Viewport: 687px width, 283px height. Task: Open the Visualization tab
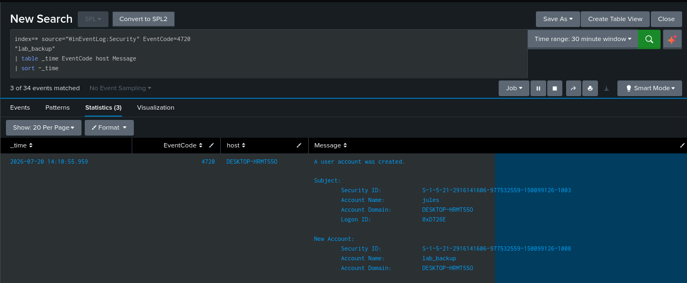(155, 107)
